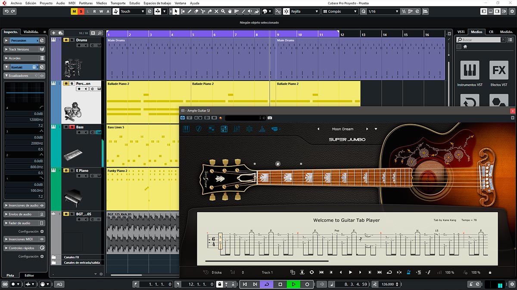517x290 pixels.
Task: Open the Ample Guitar EQ bars icon
Action: pyautogui.click(x=262, y=129)
